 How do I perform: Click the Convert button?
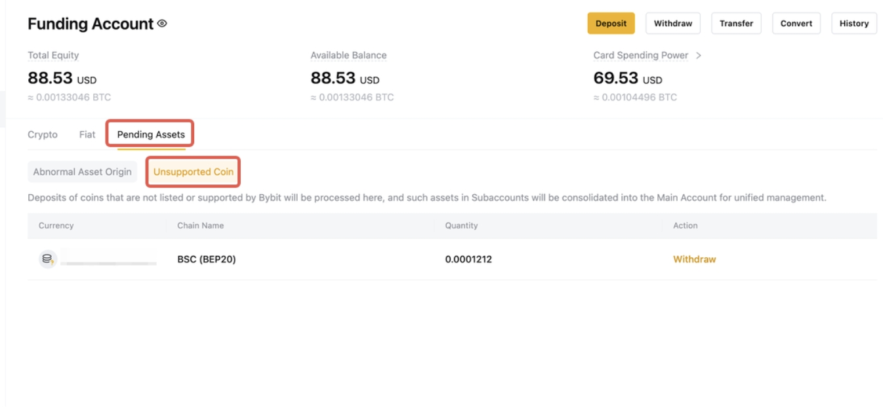pyautogui.click(x=796, y=24)
